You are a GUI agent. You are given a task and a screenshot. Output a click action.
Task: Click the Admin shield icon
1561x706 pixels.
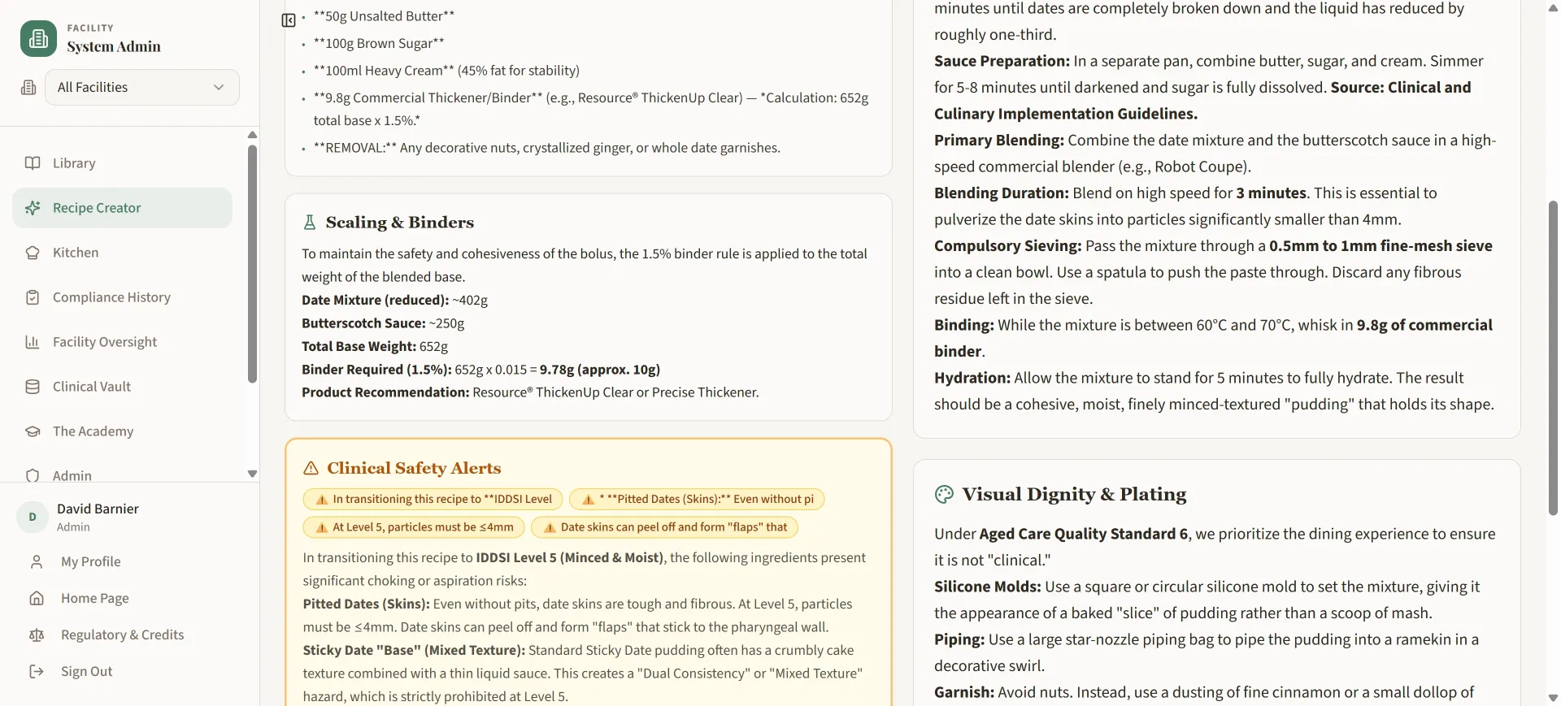[x=33, y=475]
